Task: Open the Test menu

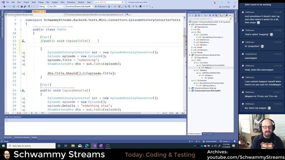Action: point(48,2)
